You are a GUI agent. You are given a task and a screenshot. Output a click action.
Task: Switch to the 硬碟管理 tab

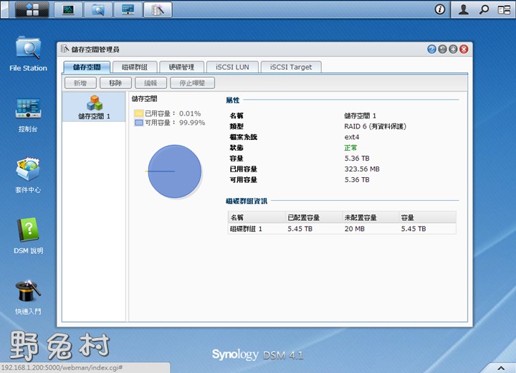click(x=181, y=67)
